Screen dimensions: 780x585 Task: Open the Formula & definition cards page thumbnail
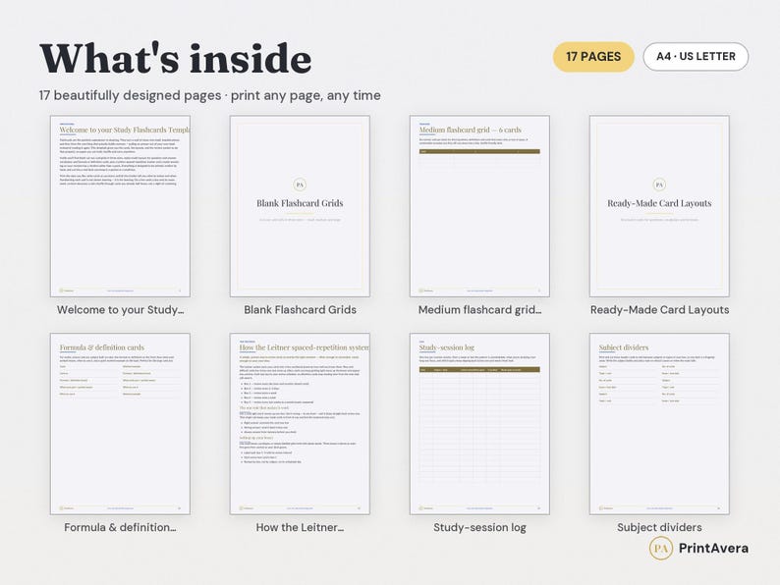tap(120, 424)
